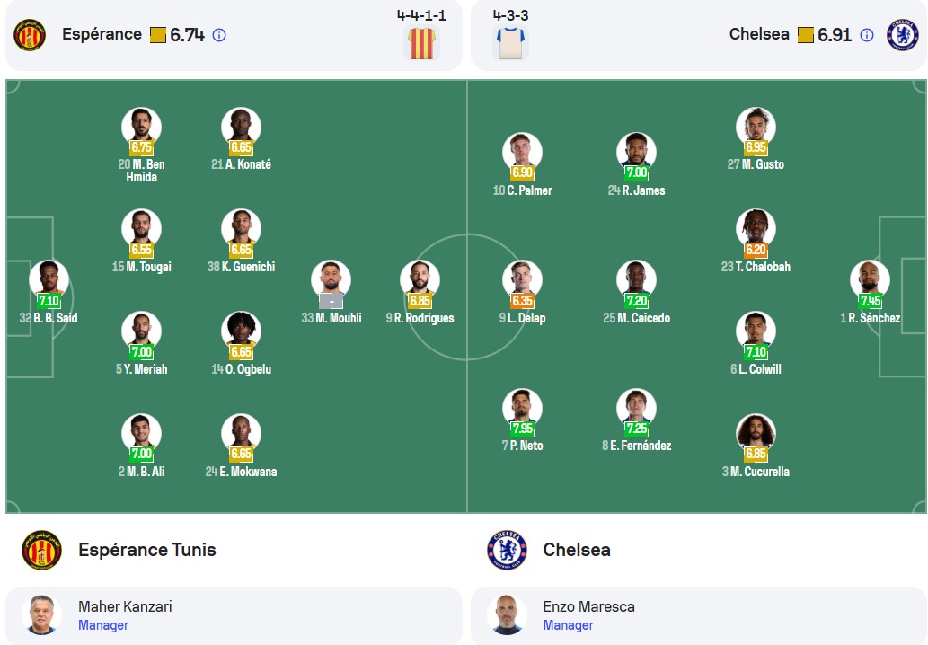This screenshot has height=645, width=928.
Task: Click the Espérance yellow rating square
Action: pos(158,35)
